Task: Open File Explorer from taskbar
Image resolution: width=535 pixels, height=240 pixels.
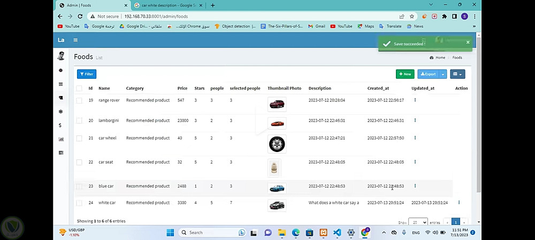Action: 282,233
